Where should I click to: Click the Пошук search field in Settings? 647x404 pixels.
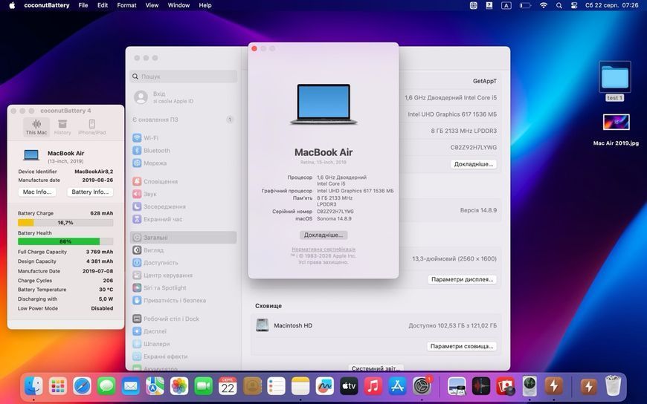tap(184, 76)
